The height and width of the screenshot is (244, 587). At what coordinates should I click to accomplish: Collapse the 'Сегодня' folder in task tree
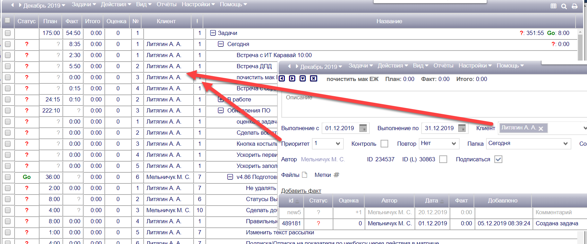coord(221,44)
